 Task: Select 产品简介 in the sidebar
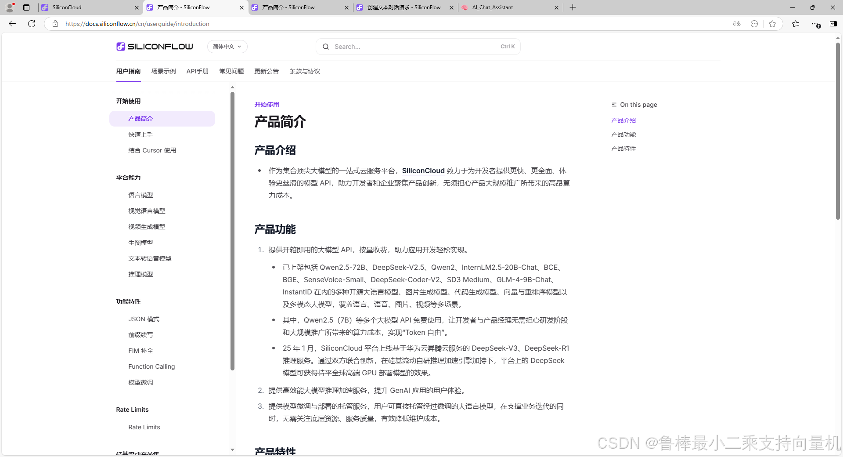[162, 119]
